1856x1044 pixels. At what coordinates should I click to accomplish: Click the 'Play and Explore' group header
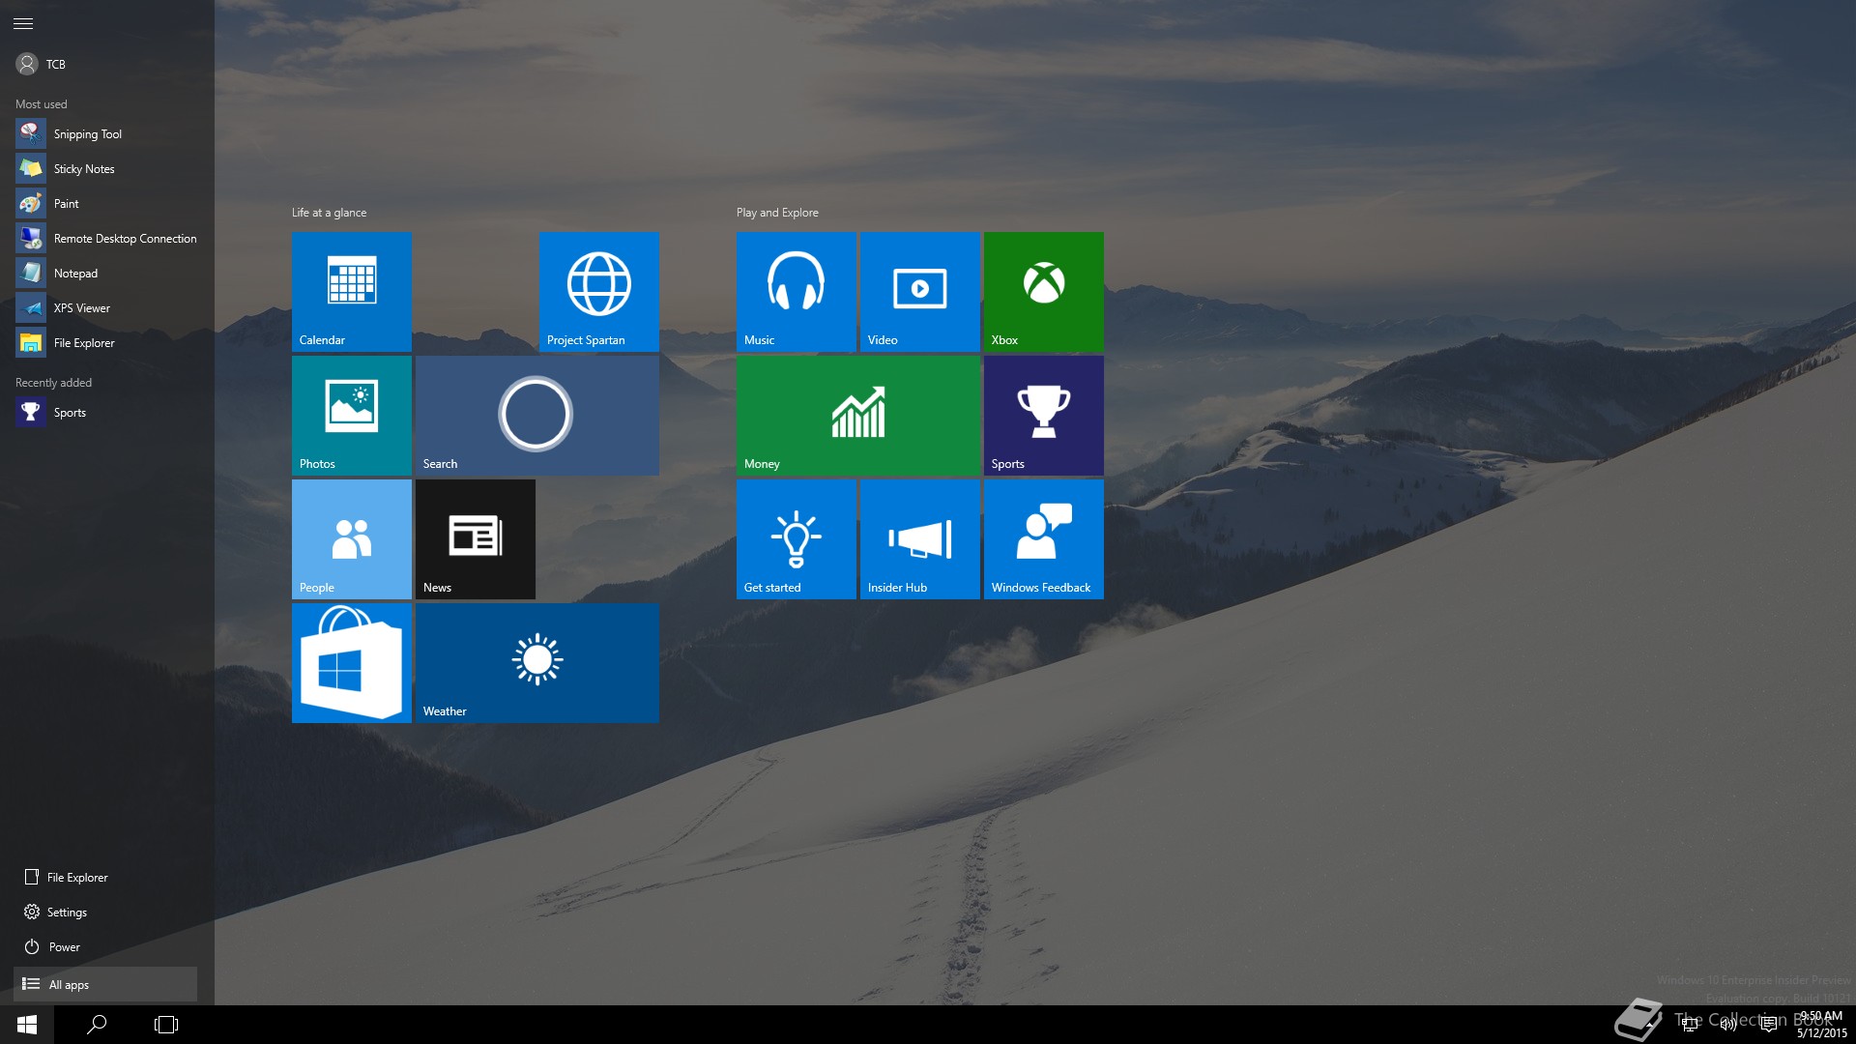coord(777,213)
